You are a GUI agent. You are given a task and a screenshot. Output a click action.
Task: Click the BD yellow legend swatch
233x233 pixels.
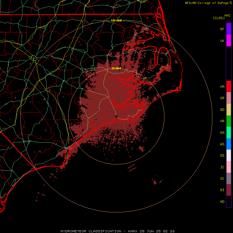[229, 110]
